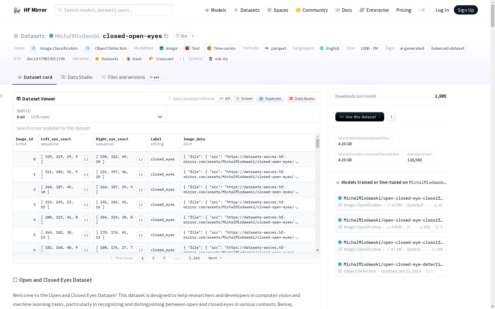Expand the Right_eye_react cell in row 2

click(x=141, y=190)
